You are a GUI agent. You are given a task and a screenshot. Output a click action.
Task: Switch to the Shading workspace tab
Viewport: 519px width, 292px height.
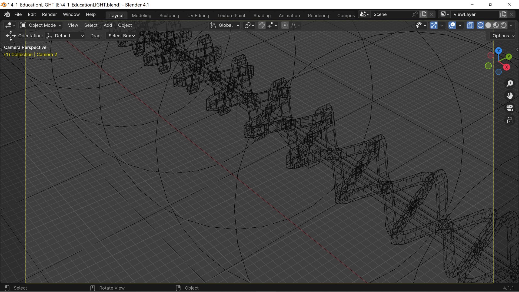(262, 15)
